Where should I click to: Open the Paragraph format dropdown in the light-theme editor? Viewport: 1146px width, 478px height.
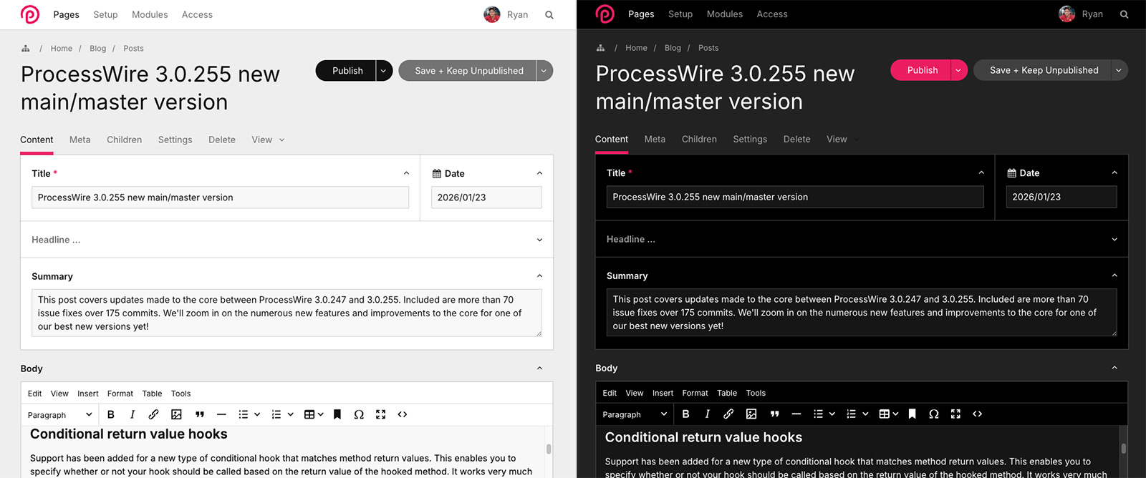click(59, 415)
